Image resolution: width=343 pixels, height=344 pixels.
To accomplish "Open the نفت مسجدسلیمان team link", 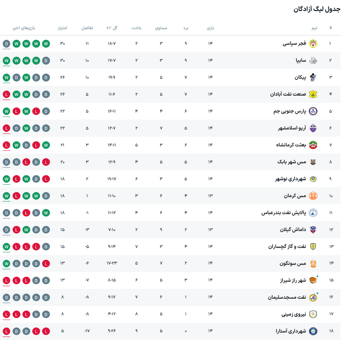I will pyautogui.click(x=287, y=297).
